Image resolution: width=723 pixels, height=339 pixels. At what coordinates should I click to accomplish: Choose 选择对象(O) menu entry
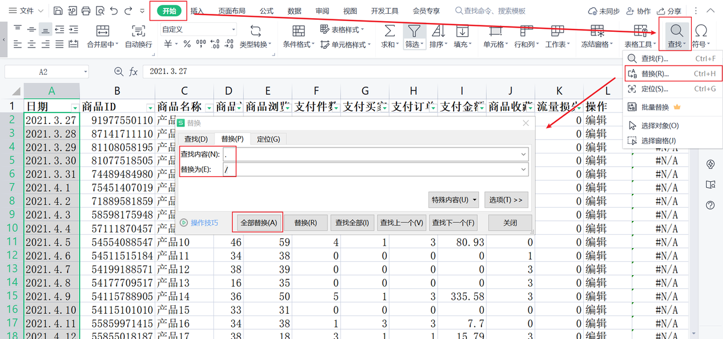click(x=672, y=125)
